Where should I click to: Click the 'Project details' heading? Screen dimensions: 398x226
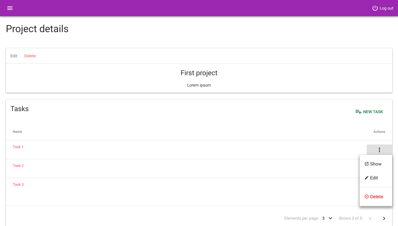[37, 29]
